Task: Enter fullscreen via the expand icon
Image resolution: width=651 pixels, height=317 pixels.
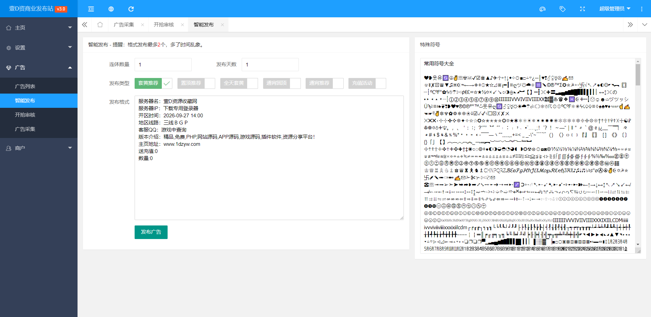Action: click(582, 9)
